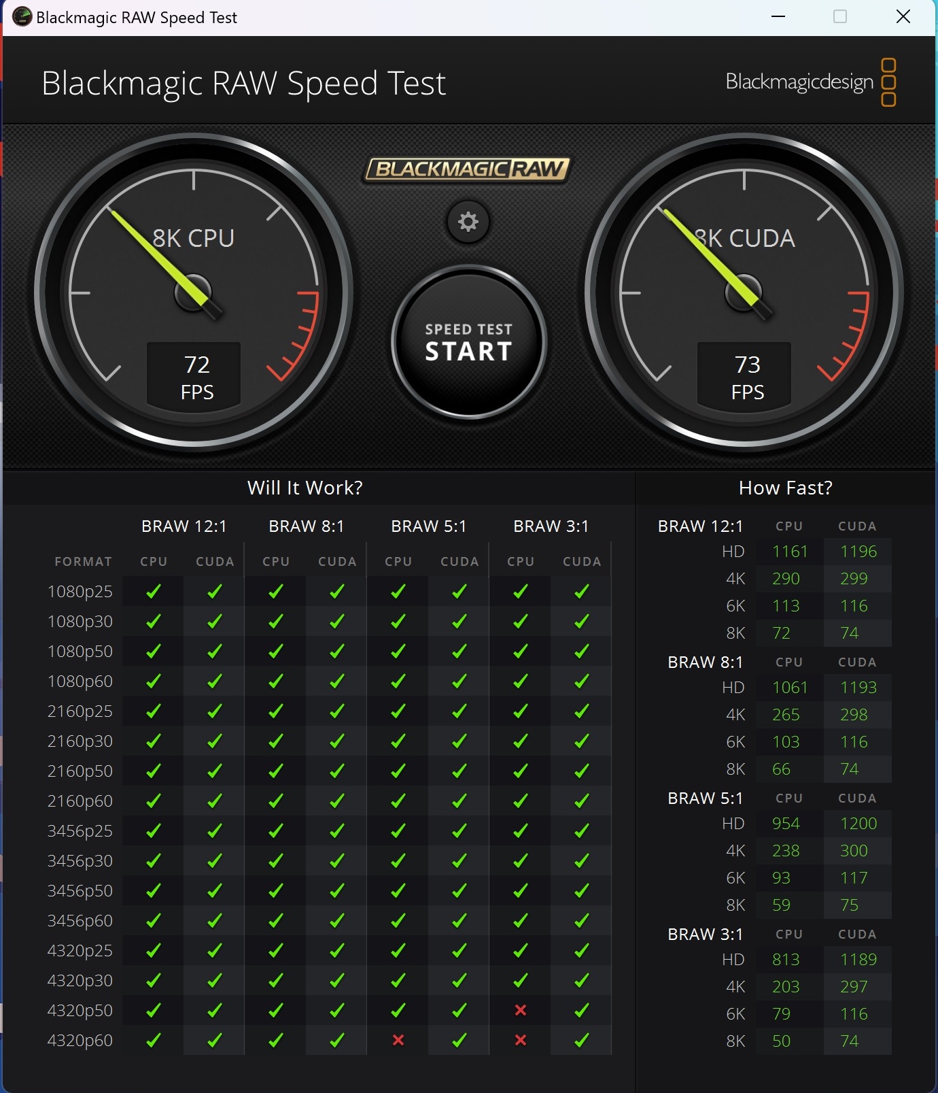The image size is (938, 1093).
Task: Click the BRAW 8:1 HD CPU value 1061
Action: pyautogui.click(x=790, y=688)
